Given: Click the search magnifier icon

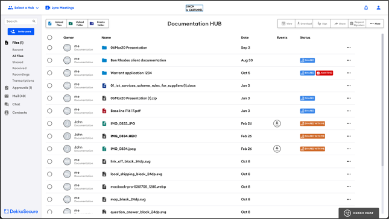Looking at the screenshot, I should 34,21.
